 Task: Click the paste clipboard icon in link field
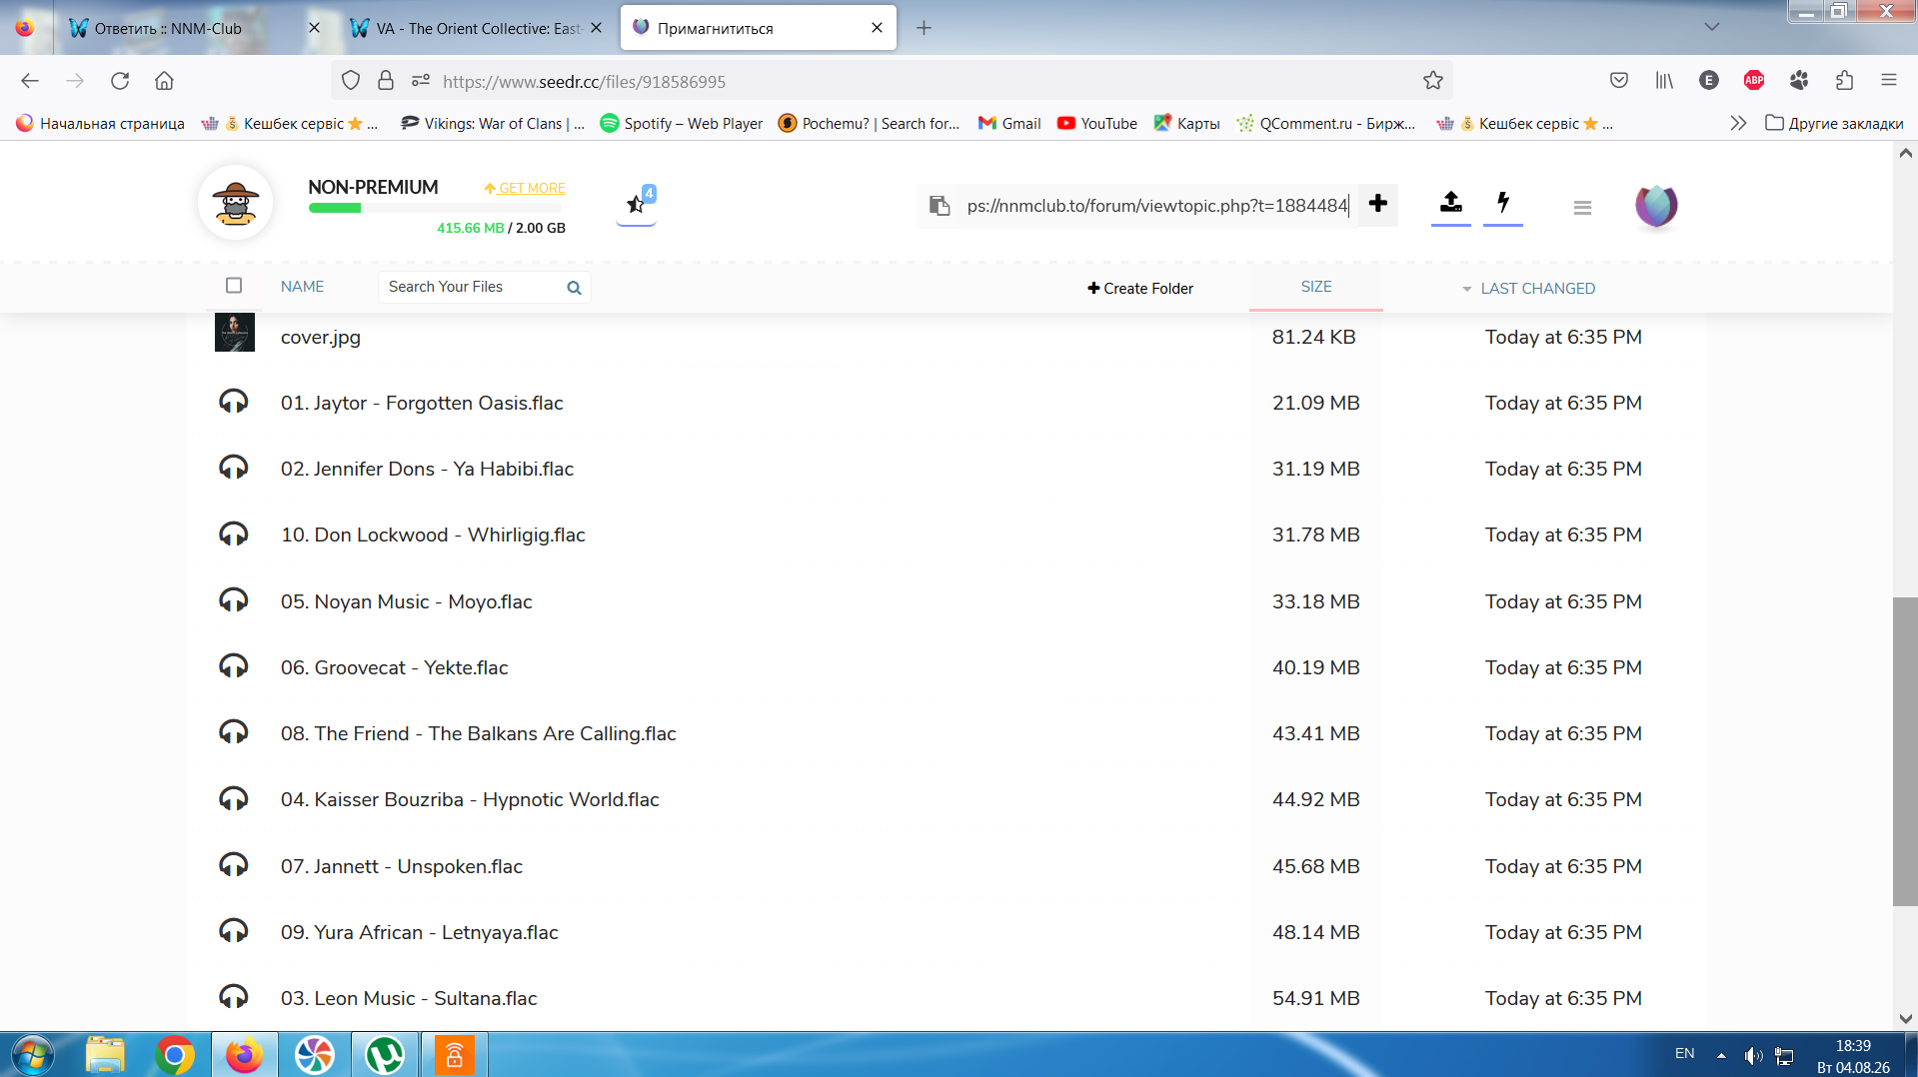[939, 205]
